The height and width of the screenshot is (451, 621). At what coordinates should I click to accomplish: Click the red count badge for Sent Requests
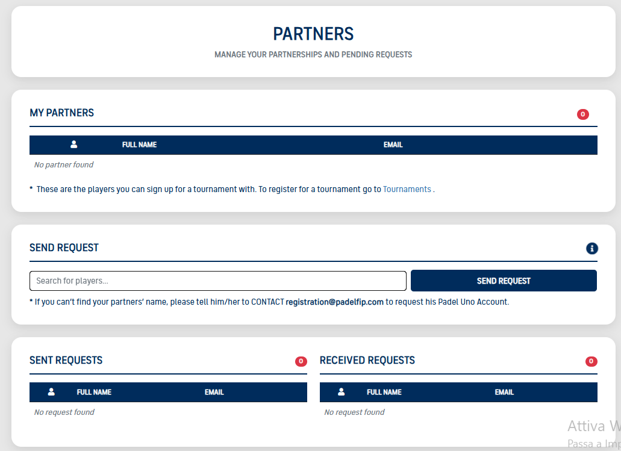301,361
